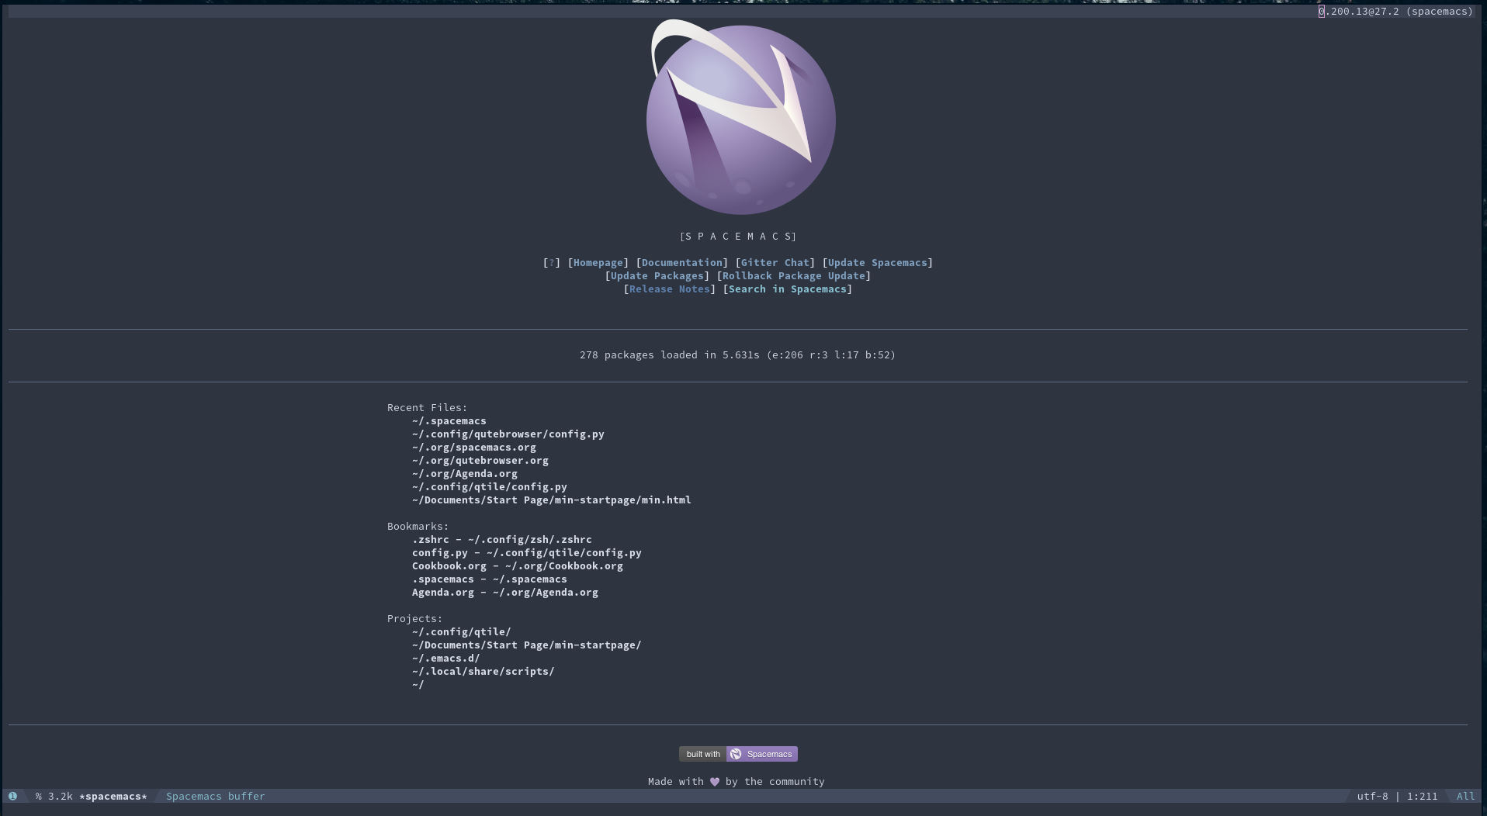Open the config.py bookmark entry
Image resolution: width=1487 pixels, height=816 pixels.
(527, 553)
